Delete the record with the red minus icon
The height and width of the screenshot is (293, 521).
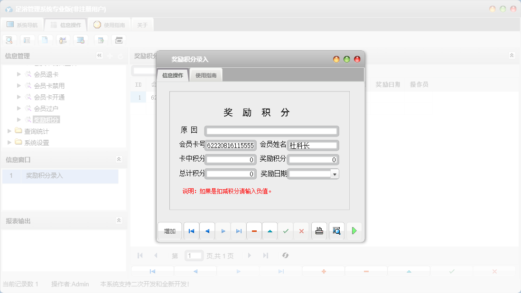pos(254,231)
